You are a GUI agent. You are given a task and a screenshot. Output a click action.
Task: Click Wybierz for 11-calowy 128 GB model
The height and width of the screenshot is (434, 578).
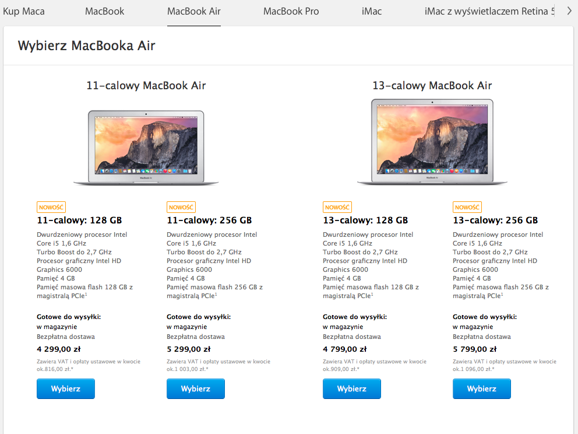coord(66,388)
